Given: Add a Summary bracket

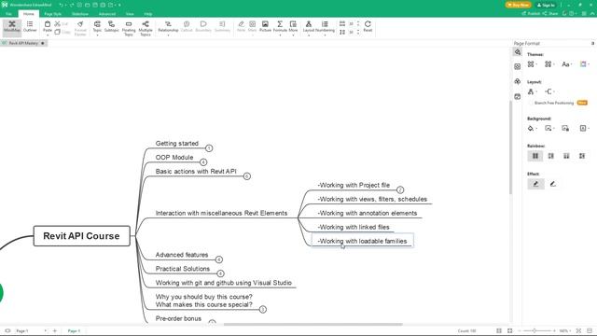Looking at the screenshot, I should point(222,26).
